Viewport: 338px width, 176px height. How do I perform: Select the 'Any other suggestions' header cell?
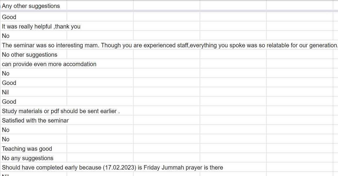31,6
